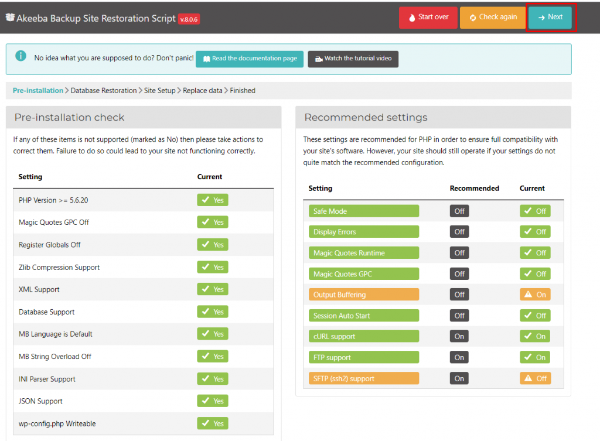
Task: Go to the Database Restoration step
Action: point(104,91)
